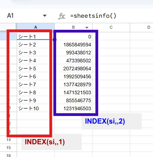Click the fx function icon
This screenshot has height=157, width=153.
point(62,16)
